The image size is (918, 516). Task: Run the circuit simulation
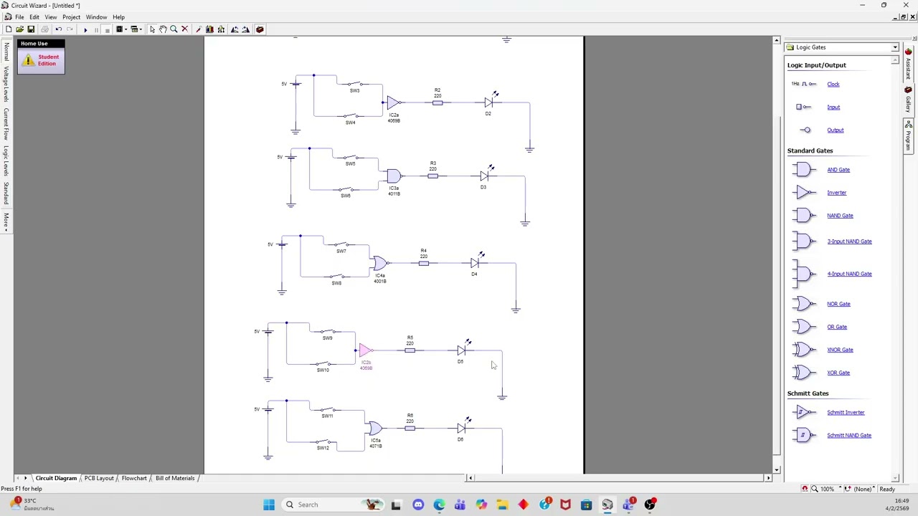pos(85,29)
